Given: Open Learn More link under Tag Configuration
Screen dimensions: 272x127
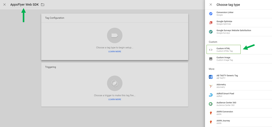Looking at the screenshot, I should point(115,52).
